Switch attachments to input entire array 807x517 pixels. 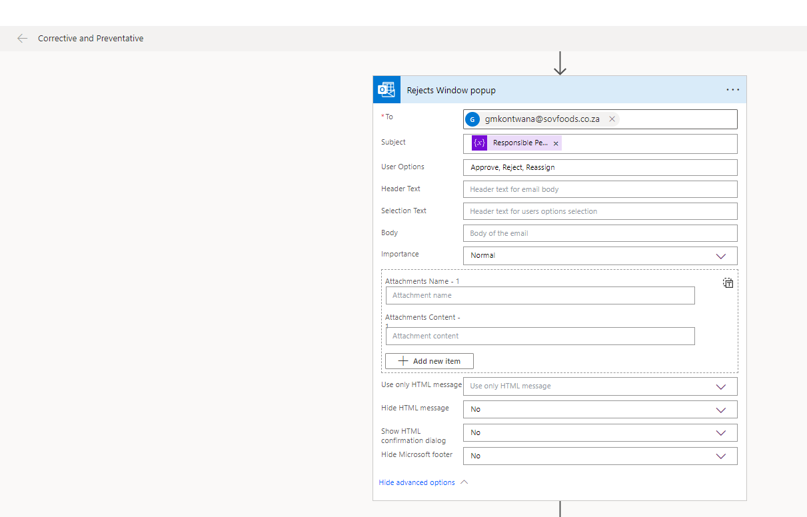pyautogui.click(x=728, y=282)
